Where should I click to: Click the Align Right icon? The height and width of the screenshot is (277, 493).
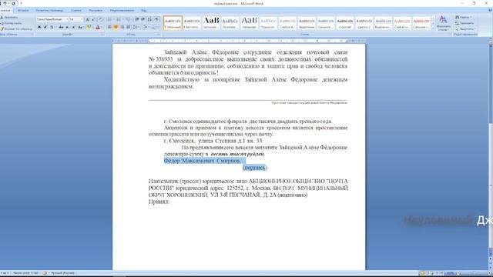click(122, 28)
